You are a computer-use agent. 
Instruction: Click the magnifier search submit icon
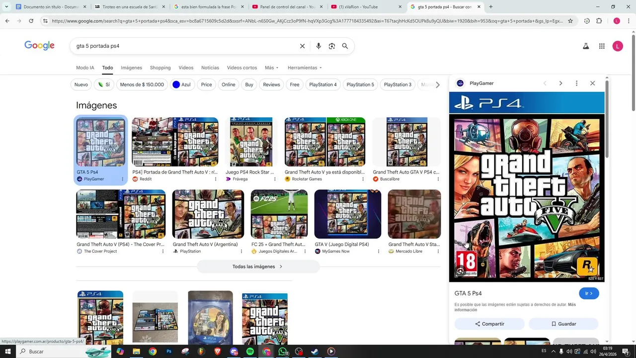[x=345, y=46]
